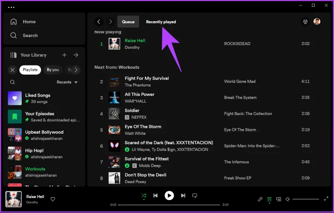Click downloaded icon on Scared of the Dark
Image resolution: width=334 pixels, height=213 pixels.
click(x=127, y=150)
